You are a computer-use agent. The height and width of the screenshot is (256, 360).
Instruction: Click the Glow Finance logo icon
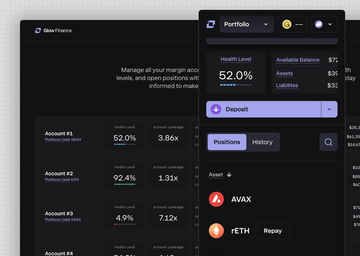[38, 30]
